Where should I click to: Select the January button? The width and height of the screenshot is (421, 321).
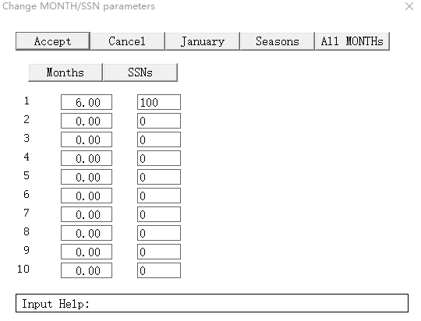(203, 41)
